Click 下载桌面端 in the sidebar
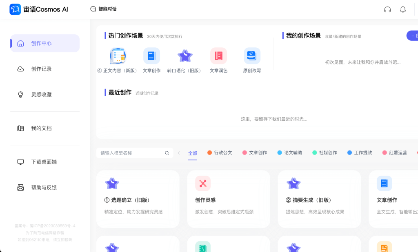Viewport: 418px width, 252px height. tap(45, 162)
